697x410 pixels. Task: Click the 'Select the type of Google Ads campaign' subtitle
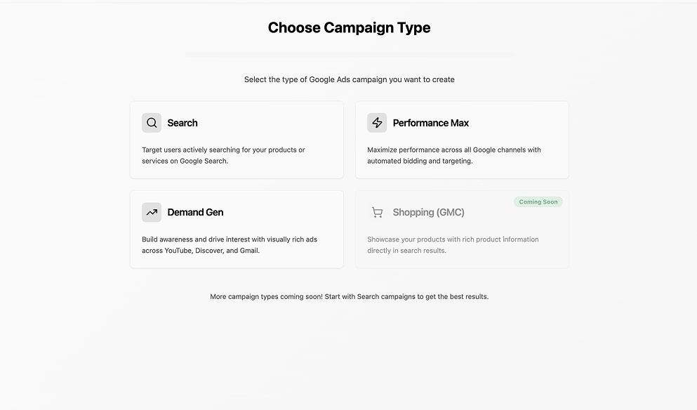coord(349,79)
